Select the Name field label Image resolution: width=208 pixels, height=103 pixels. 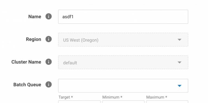click(x=35, y=16)
